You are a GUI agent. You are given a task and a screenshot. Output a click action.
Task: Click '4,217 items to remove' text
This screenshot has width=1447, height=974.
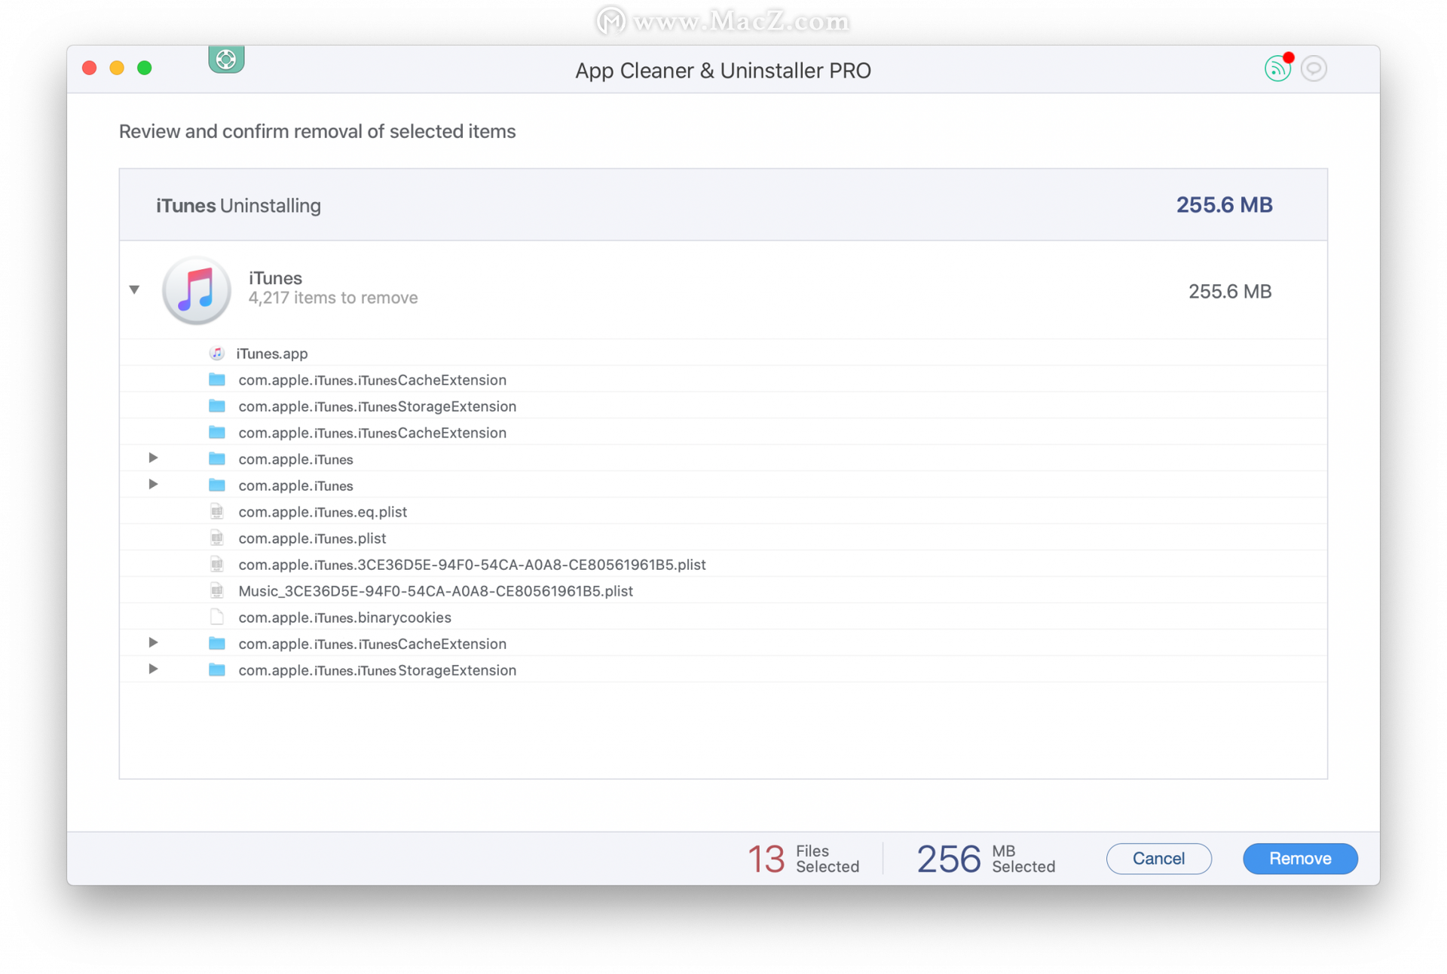tap(333, 298)
